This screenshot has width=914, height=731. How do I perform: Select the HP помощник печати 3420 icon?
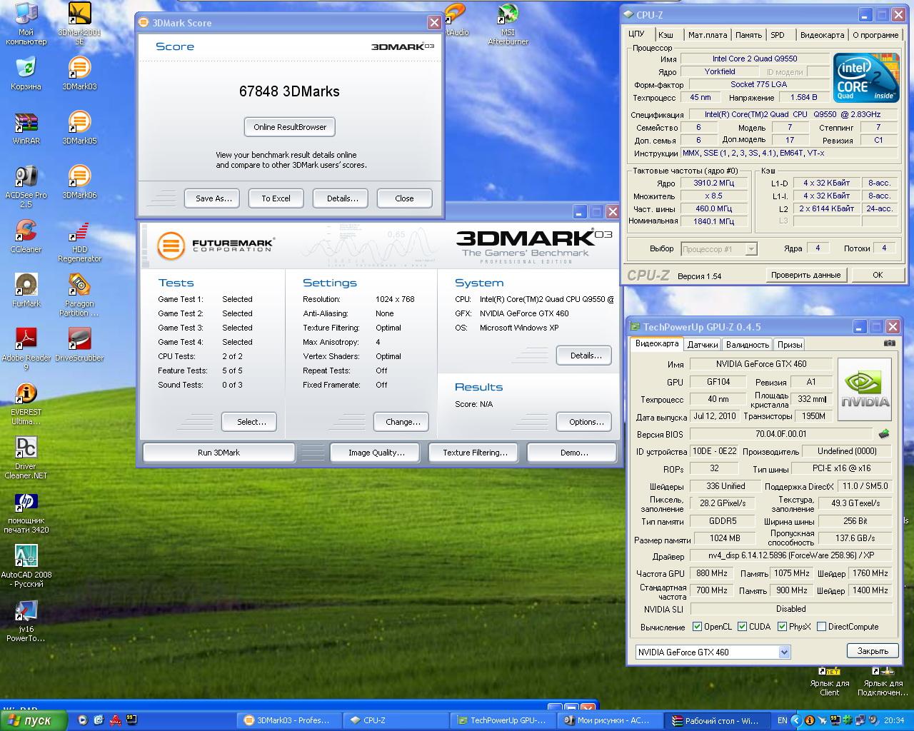26,513
